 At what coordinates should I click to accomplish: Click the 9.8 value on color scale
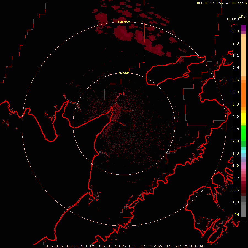236,31
